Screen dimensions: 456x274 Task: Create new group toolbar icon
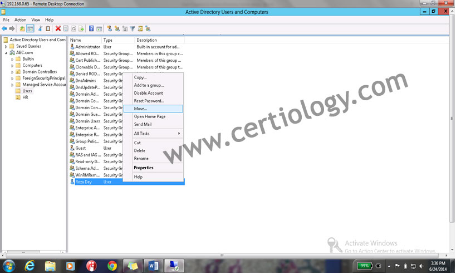(x=117, y=28)
